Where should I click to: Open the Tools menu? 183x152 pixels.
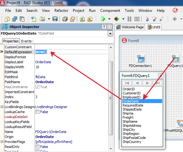click(129, 11)
